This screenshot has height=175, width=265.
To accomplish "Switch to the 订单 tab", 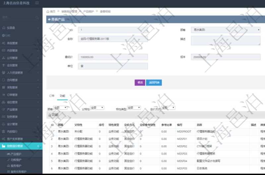I will (52, 96).
